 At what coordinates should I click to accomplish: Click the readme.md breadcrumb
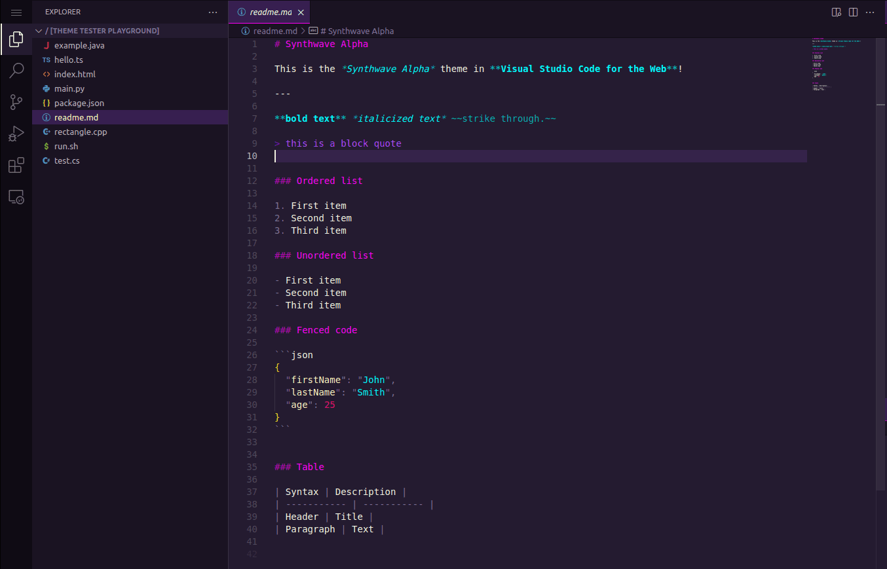click(269, 31)
